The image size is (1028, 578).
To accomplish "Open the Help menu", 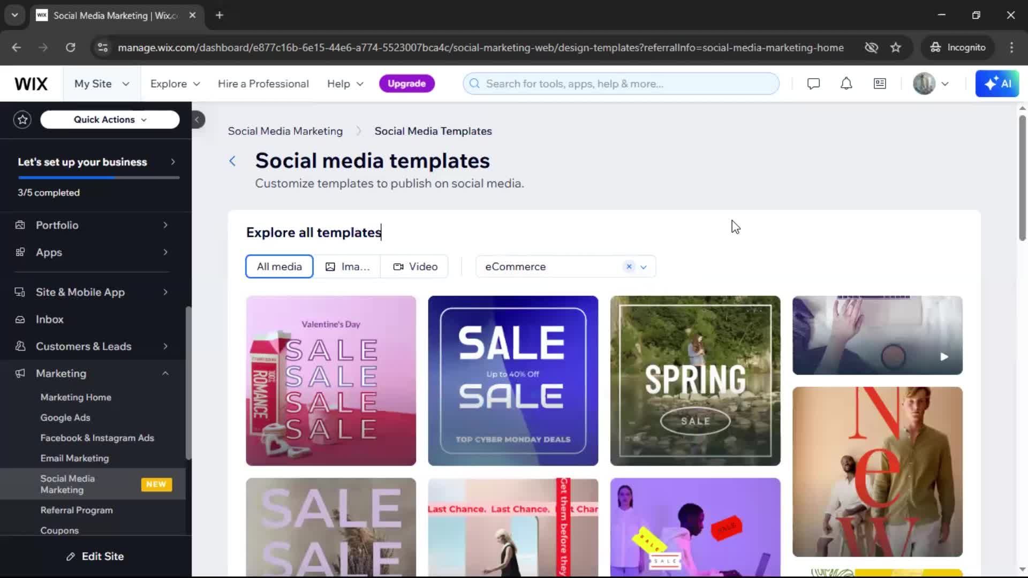I will click(345, 83).
